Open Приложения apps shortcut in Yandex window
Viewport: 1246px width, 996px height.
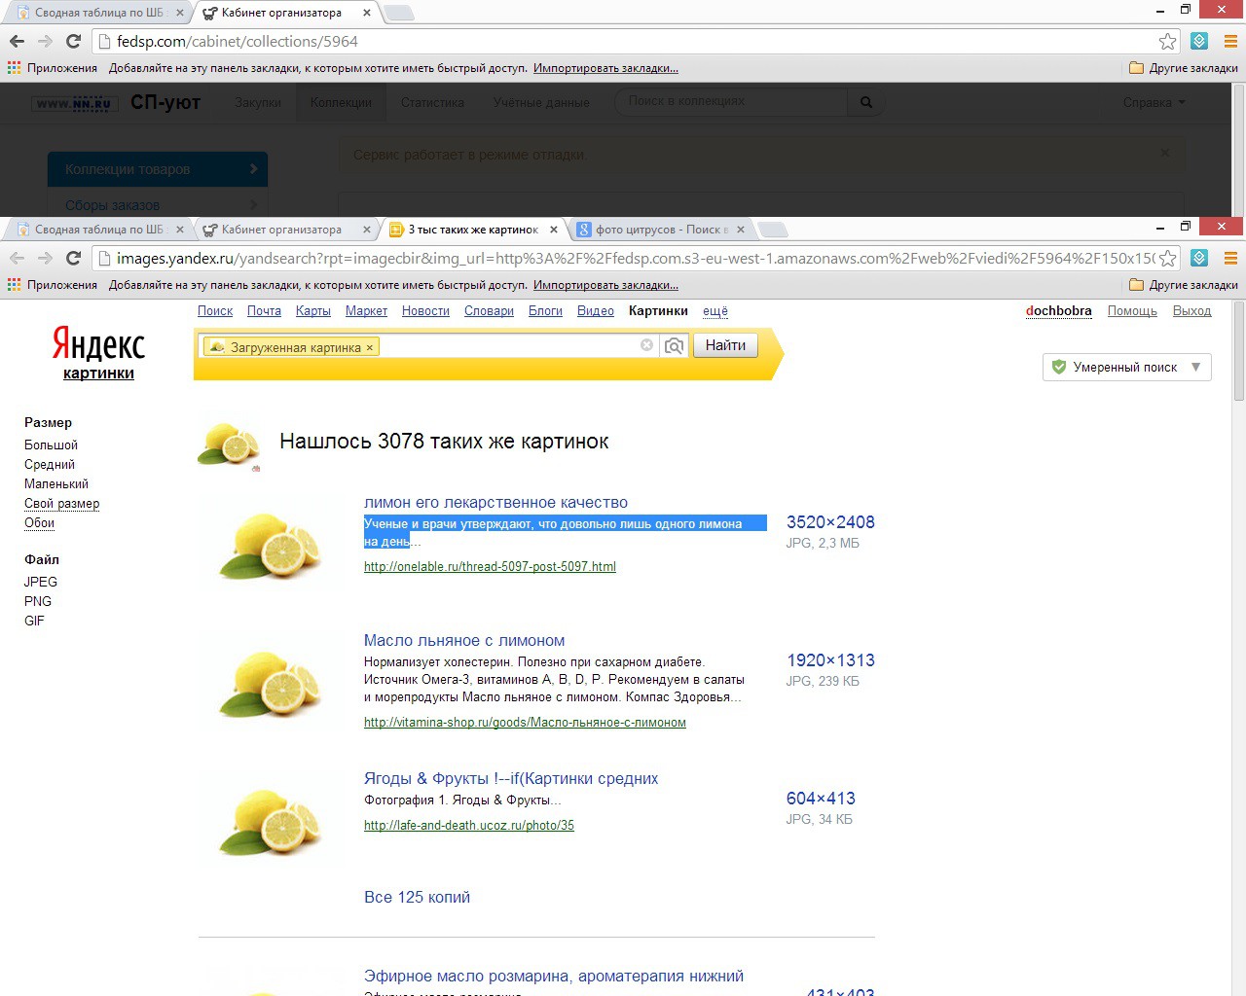coord(53,285)
